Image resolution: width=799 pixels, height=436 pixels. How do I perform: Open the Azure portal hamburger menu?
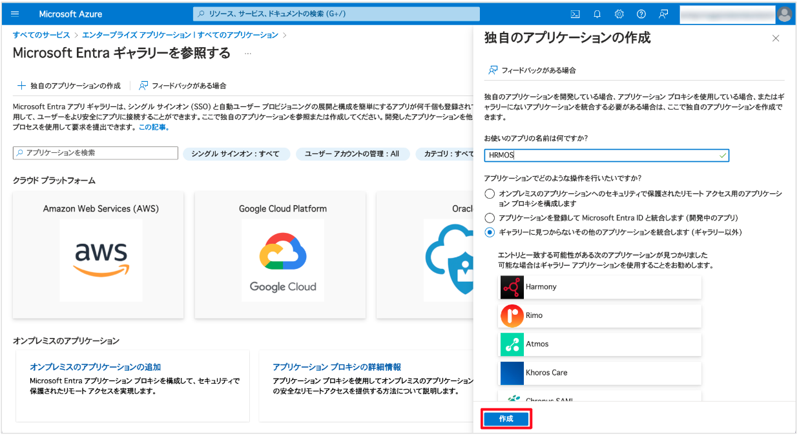16,14
